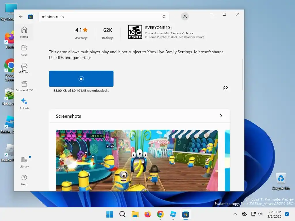Viewport: 295px width, 221px height.
Task: Expand the Screenshots section chevron
Action: pos(221,116)
